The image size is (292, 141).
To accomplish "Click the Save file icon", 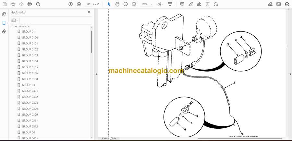I will click(x=5, y=4).
